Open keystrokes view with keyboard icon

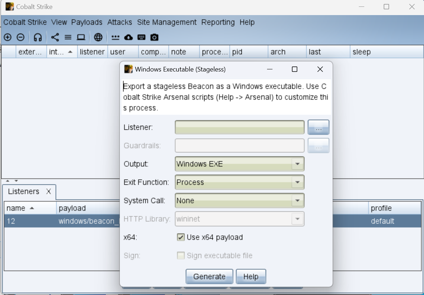pyautogui.click(x=141, y=37)
